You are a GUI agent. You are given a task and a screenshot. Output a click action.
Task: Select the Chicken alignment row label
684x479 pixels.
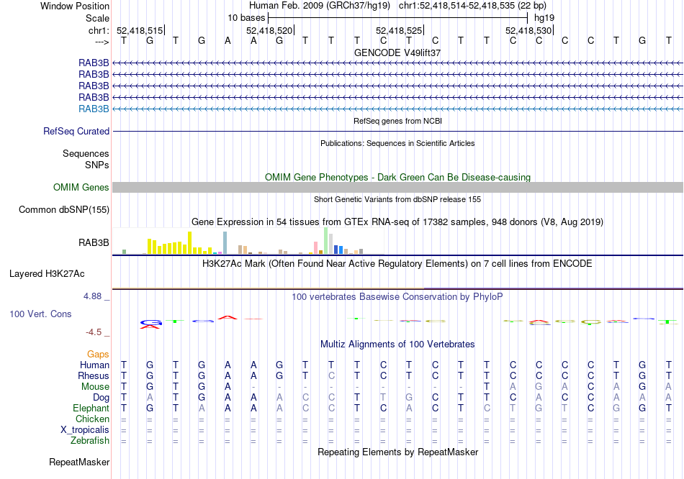click(x=92, y=419)
